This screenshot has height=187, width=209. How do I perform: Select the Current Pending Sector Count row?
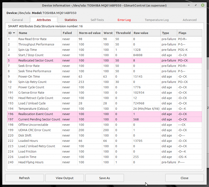click(x=39, y=119)
